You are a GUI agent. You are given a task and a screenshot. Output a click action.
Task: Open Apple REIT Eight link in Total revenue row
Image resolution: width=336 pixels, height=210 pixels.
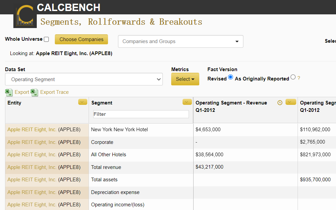(x=32, y=167)
